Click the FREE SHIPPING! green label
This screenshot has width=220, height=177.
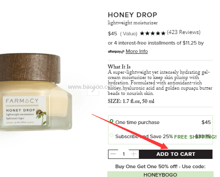tap(195, 137)
